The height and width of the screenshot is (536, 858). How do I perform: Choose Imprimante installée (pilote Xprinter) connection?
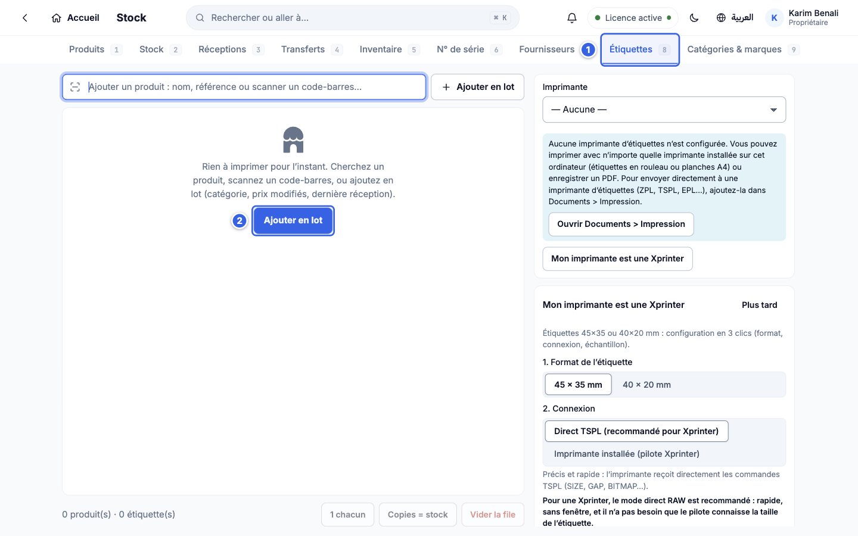click(627, 454)
